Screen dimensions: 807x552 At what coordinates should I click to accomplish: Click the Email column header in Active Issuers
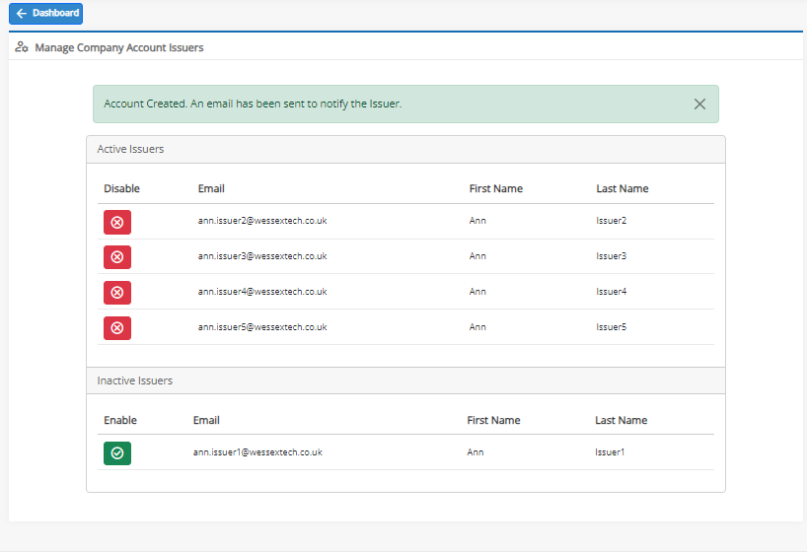pos(211,189)
